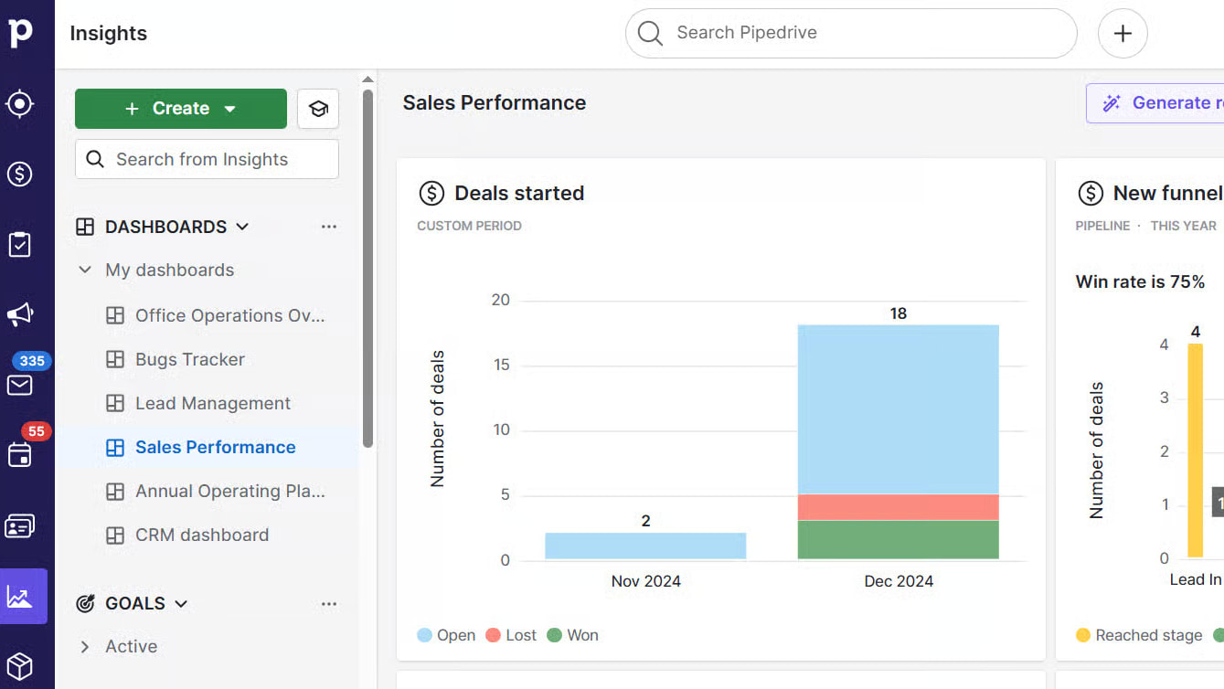Screen dimensions: 1224x689
Task: Select the Sales Performance dashboard
Action: tap(216, 447)
